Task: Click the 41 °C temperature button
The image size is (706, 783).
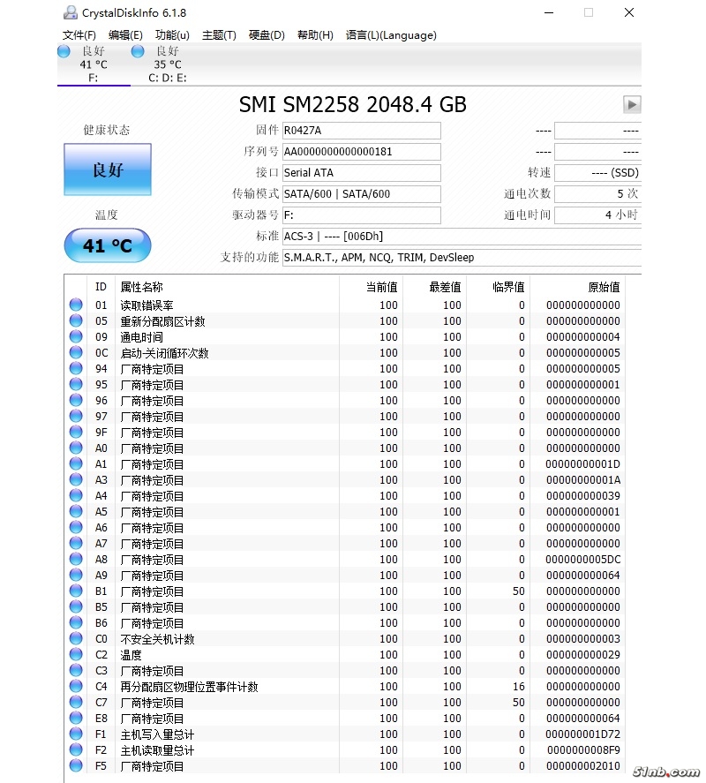Action: 108,245
